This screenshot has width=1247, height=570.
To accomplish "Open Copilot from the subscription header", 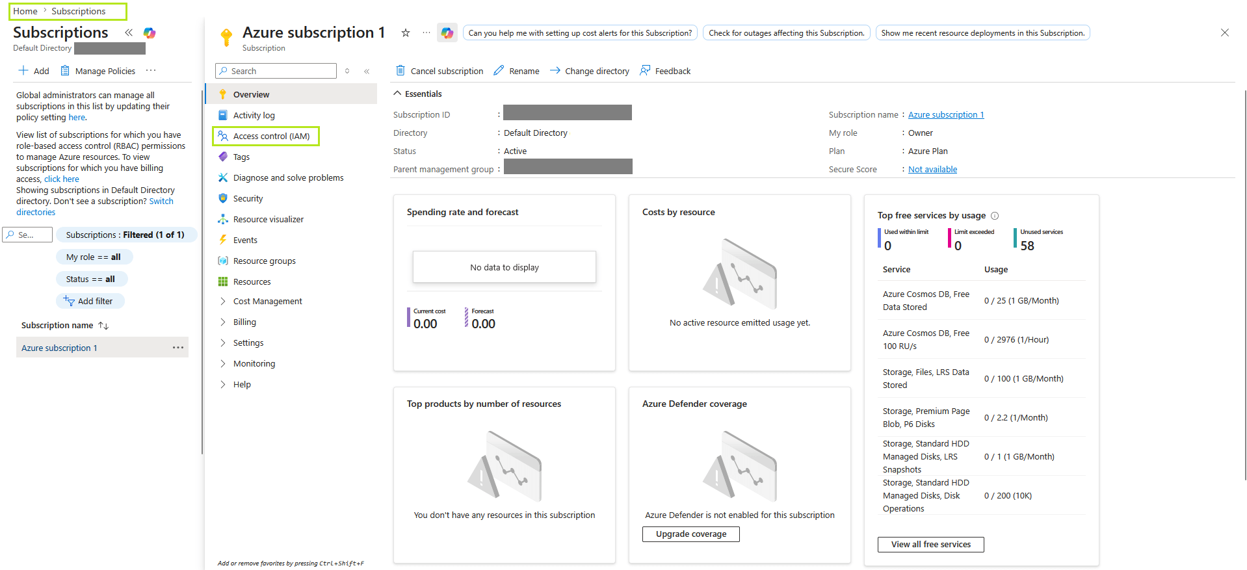I will tap(447, 32).
